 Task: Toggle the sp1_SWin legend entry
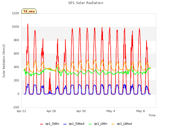click(x=49, y=124)
